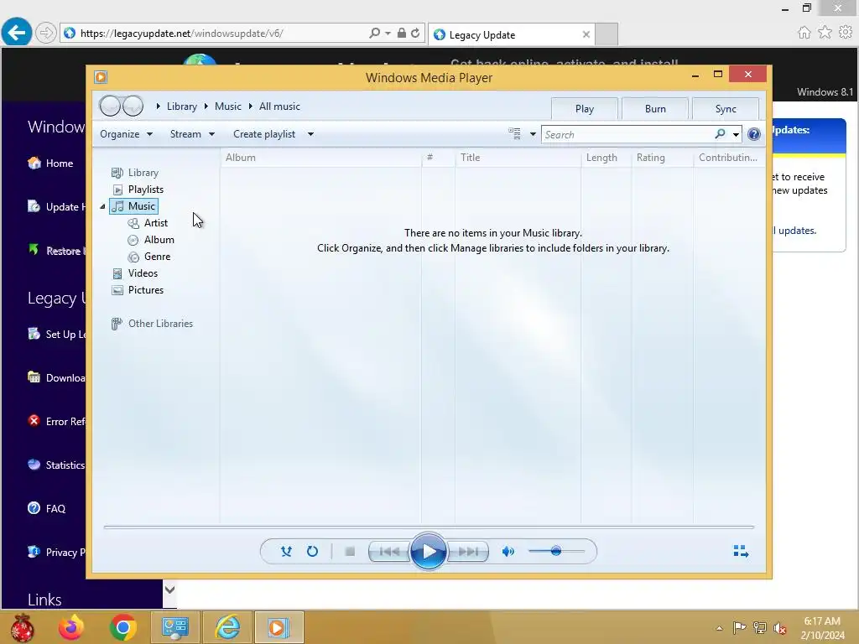Open Media Player help question-mark icon
The height and width of the screenshot is (644, 859).
(754, 134)
